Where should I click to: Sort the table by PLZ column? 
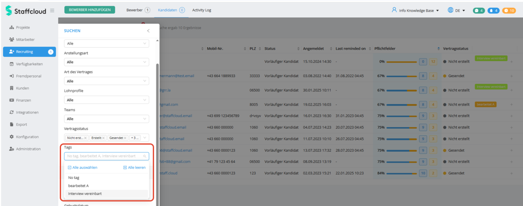[x=260, y=49]
